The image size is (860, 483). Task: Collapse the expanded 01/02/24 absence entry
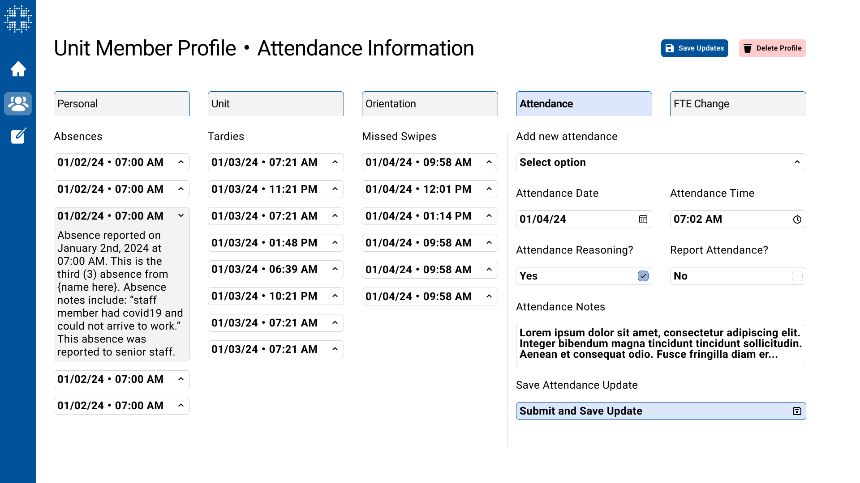click(181, 216)
